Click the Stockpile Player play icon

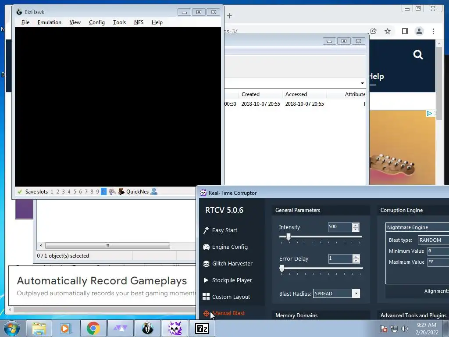(x=206, y=280)
